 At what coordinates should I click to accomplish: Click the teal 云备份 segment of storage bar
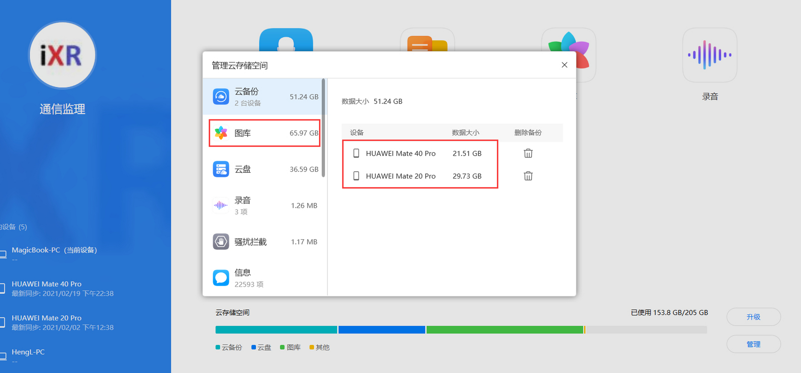276,330
